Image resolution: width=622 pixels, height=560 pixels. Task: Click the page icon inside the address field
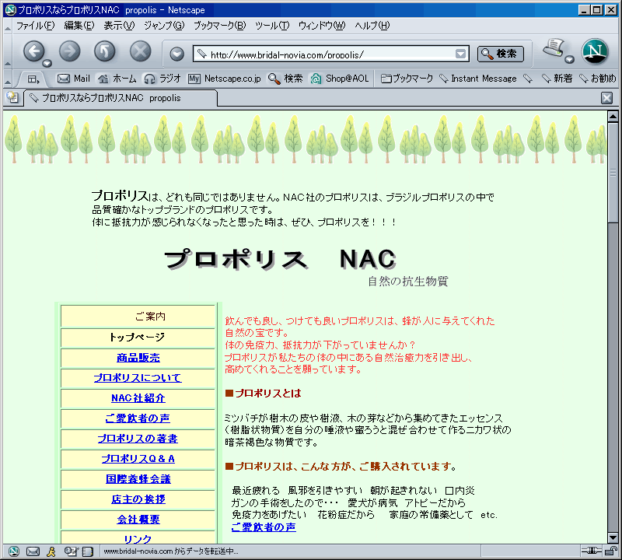tap(202, 54)
